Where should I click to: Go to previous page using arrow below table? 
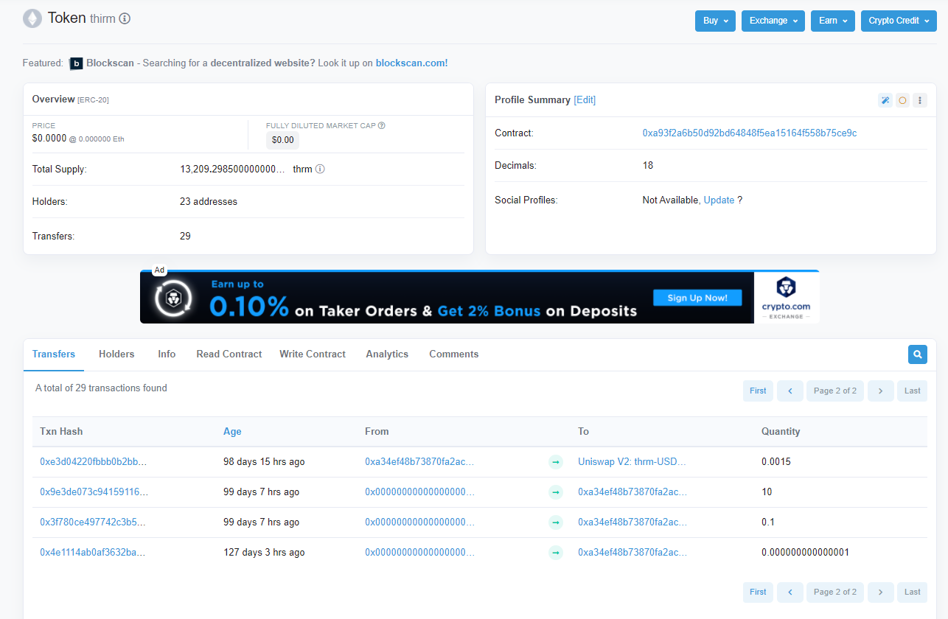(790, 592)
